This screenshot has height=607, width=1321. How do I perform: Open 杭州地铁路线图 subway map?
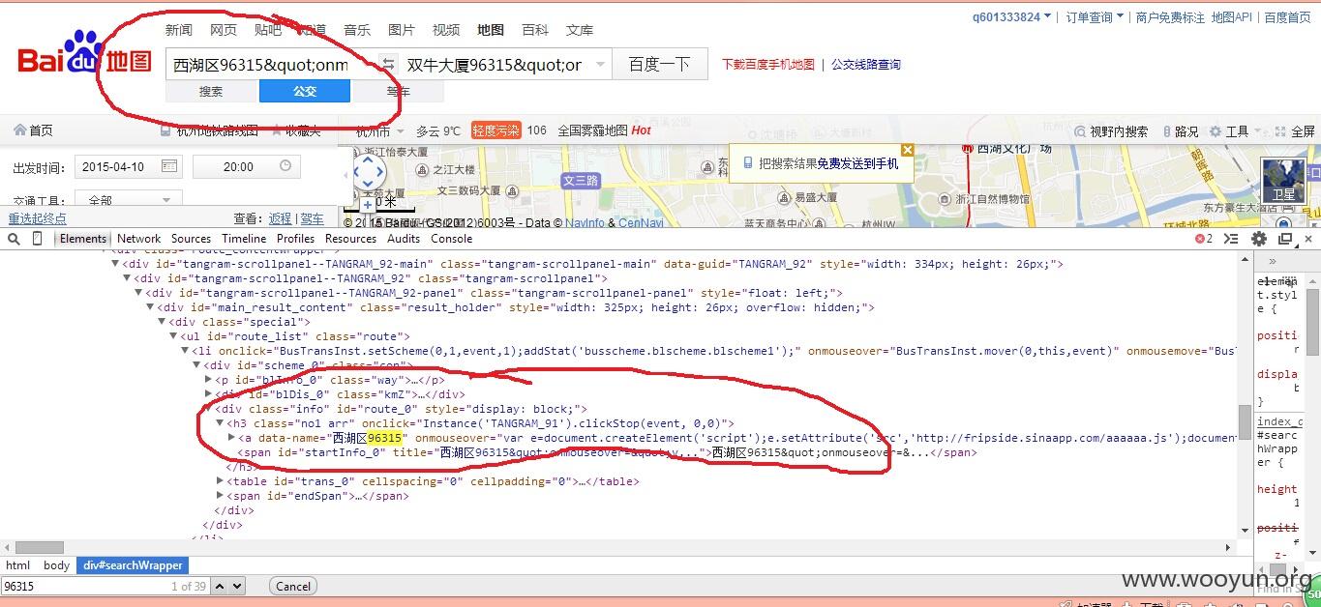(209, 130)
